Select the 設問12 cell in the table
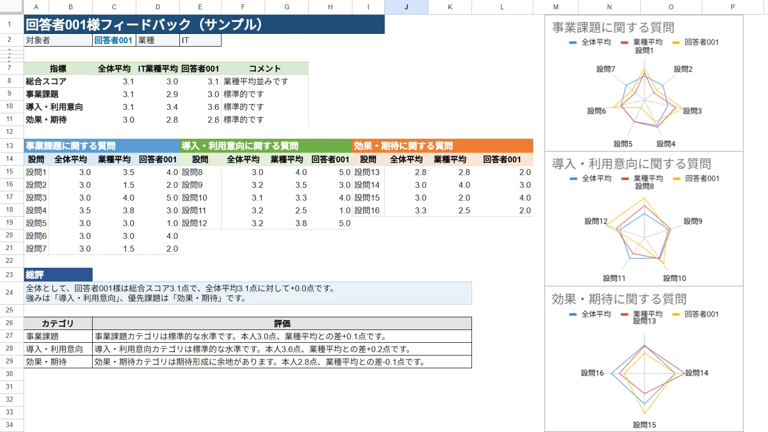The width and height of the screenshot is (768, 432). point(200,223)
